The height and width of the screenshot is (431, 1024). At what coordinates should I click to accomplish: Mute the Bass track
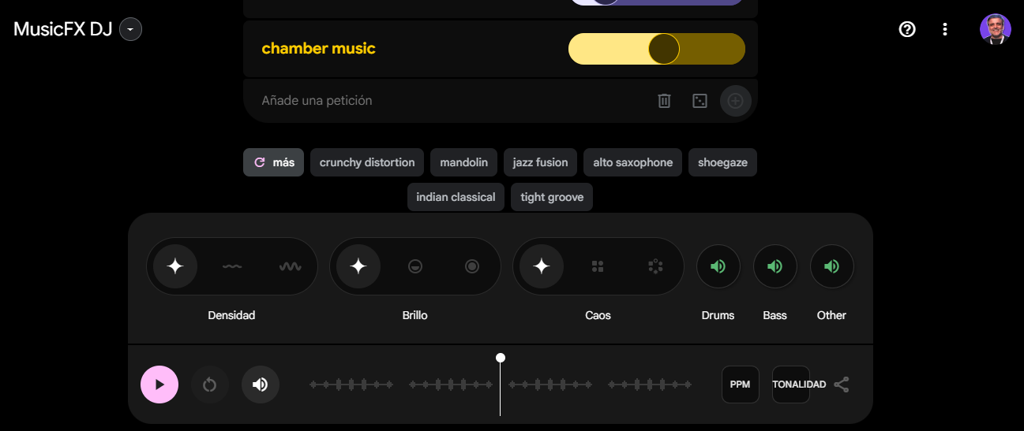pos(775,266)
